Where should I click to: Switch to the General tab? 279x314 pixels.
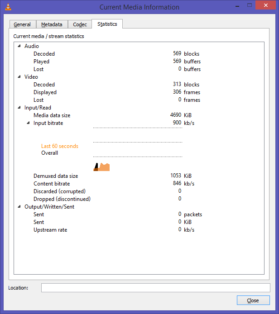23,24
